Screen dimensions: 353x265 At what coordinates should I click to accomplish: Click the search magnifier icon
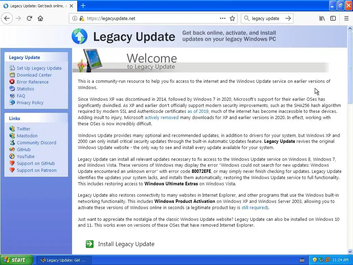(x=247, y=19)
